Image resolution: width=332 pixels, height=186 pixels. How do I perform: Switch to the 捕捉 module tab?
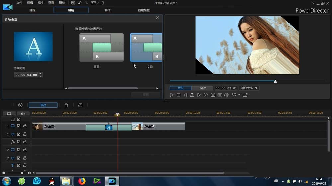click(x=32, y=10)
